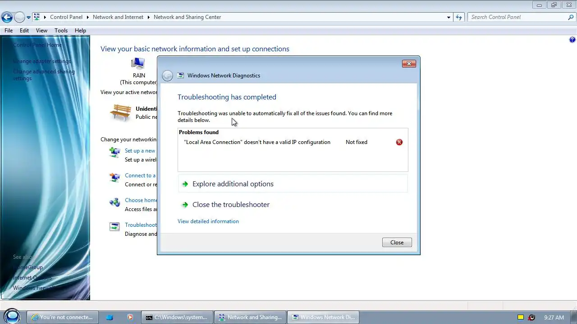Open the root breadcrumb arrow before Control Panel
The image size is (577, 324).
click(x=45, y=17)
